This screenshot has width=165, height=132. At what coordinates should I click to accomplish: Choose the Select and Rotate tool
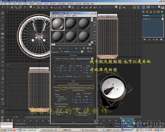56,7
